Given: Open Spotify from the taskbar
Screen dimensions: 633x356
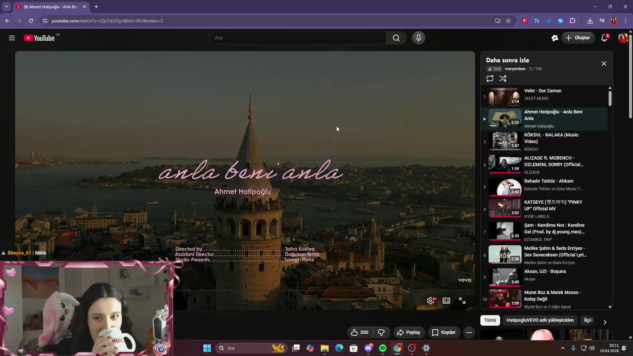Looking at the screenshot, I should tap(383, 348).
